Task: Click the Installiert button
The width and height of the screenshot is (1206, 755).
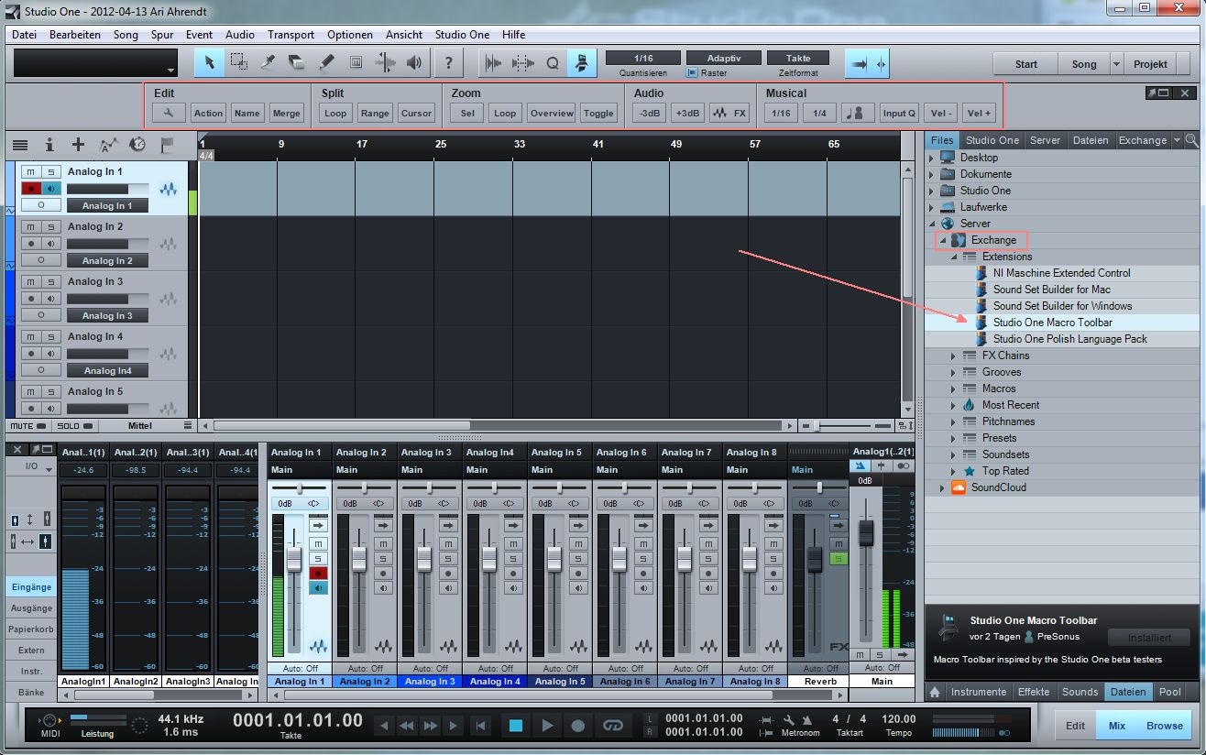Action: coord(1149,638)
